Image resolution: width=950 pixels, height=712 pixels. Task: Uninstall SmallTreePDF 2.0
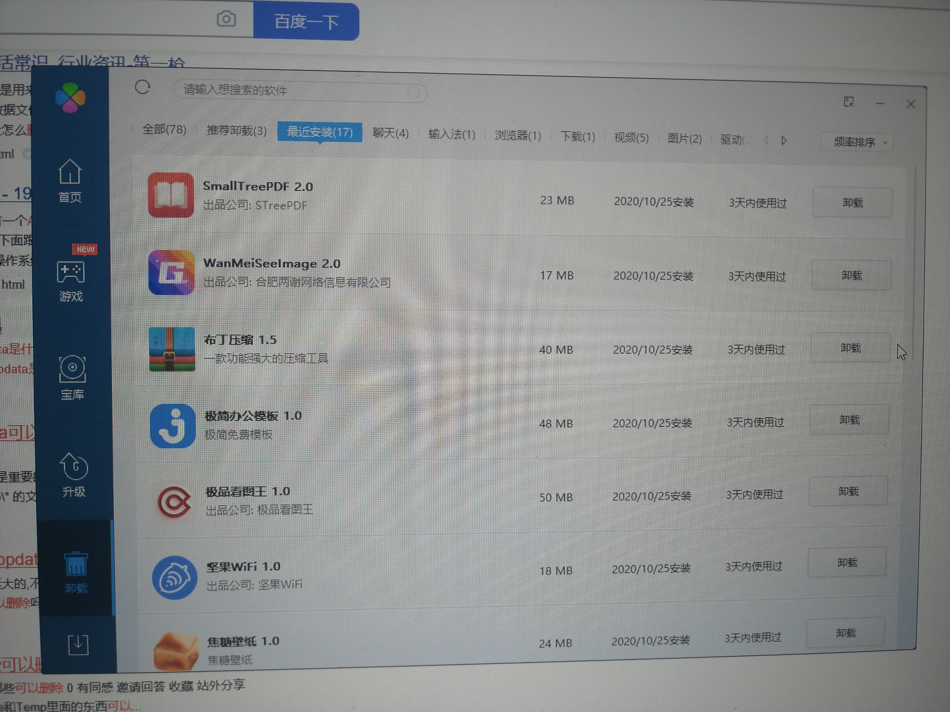853,203
